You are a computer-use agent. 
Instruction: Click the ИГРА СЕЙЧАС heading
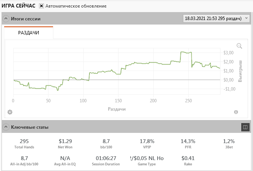click(19, 6)
